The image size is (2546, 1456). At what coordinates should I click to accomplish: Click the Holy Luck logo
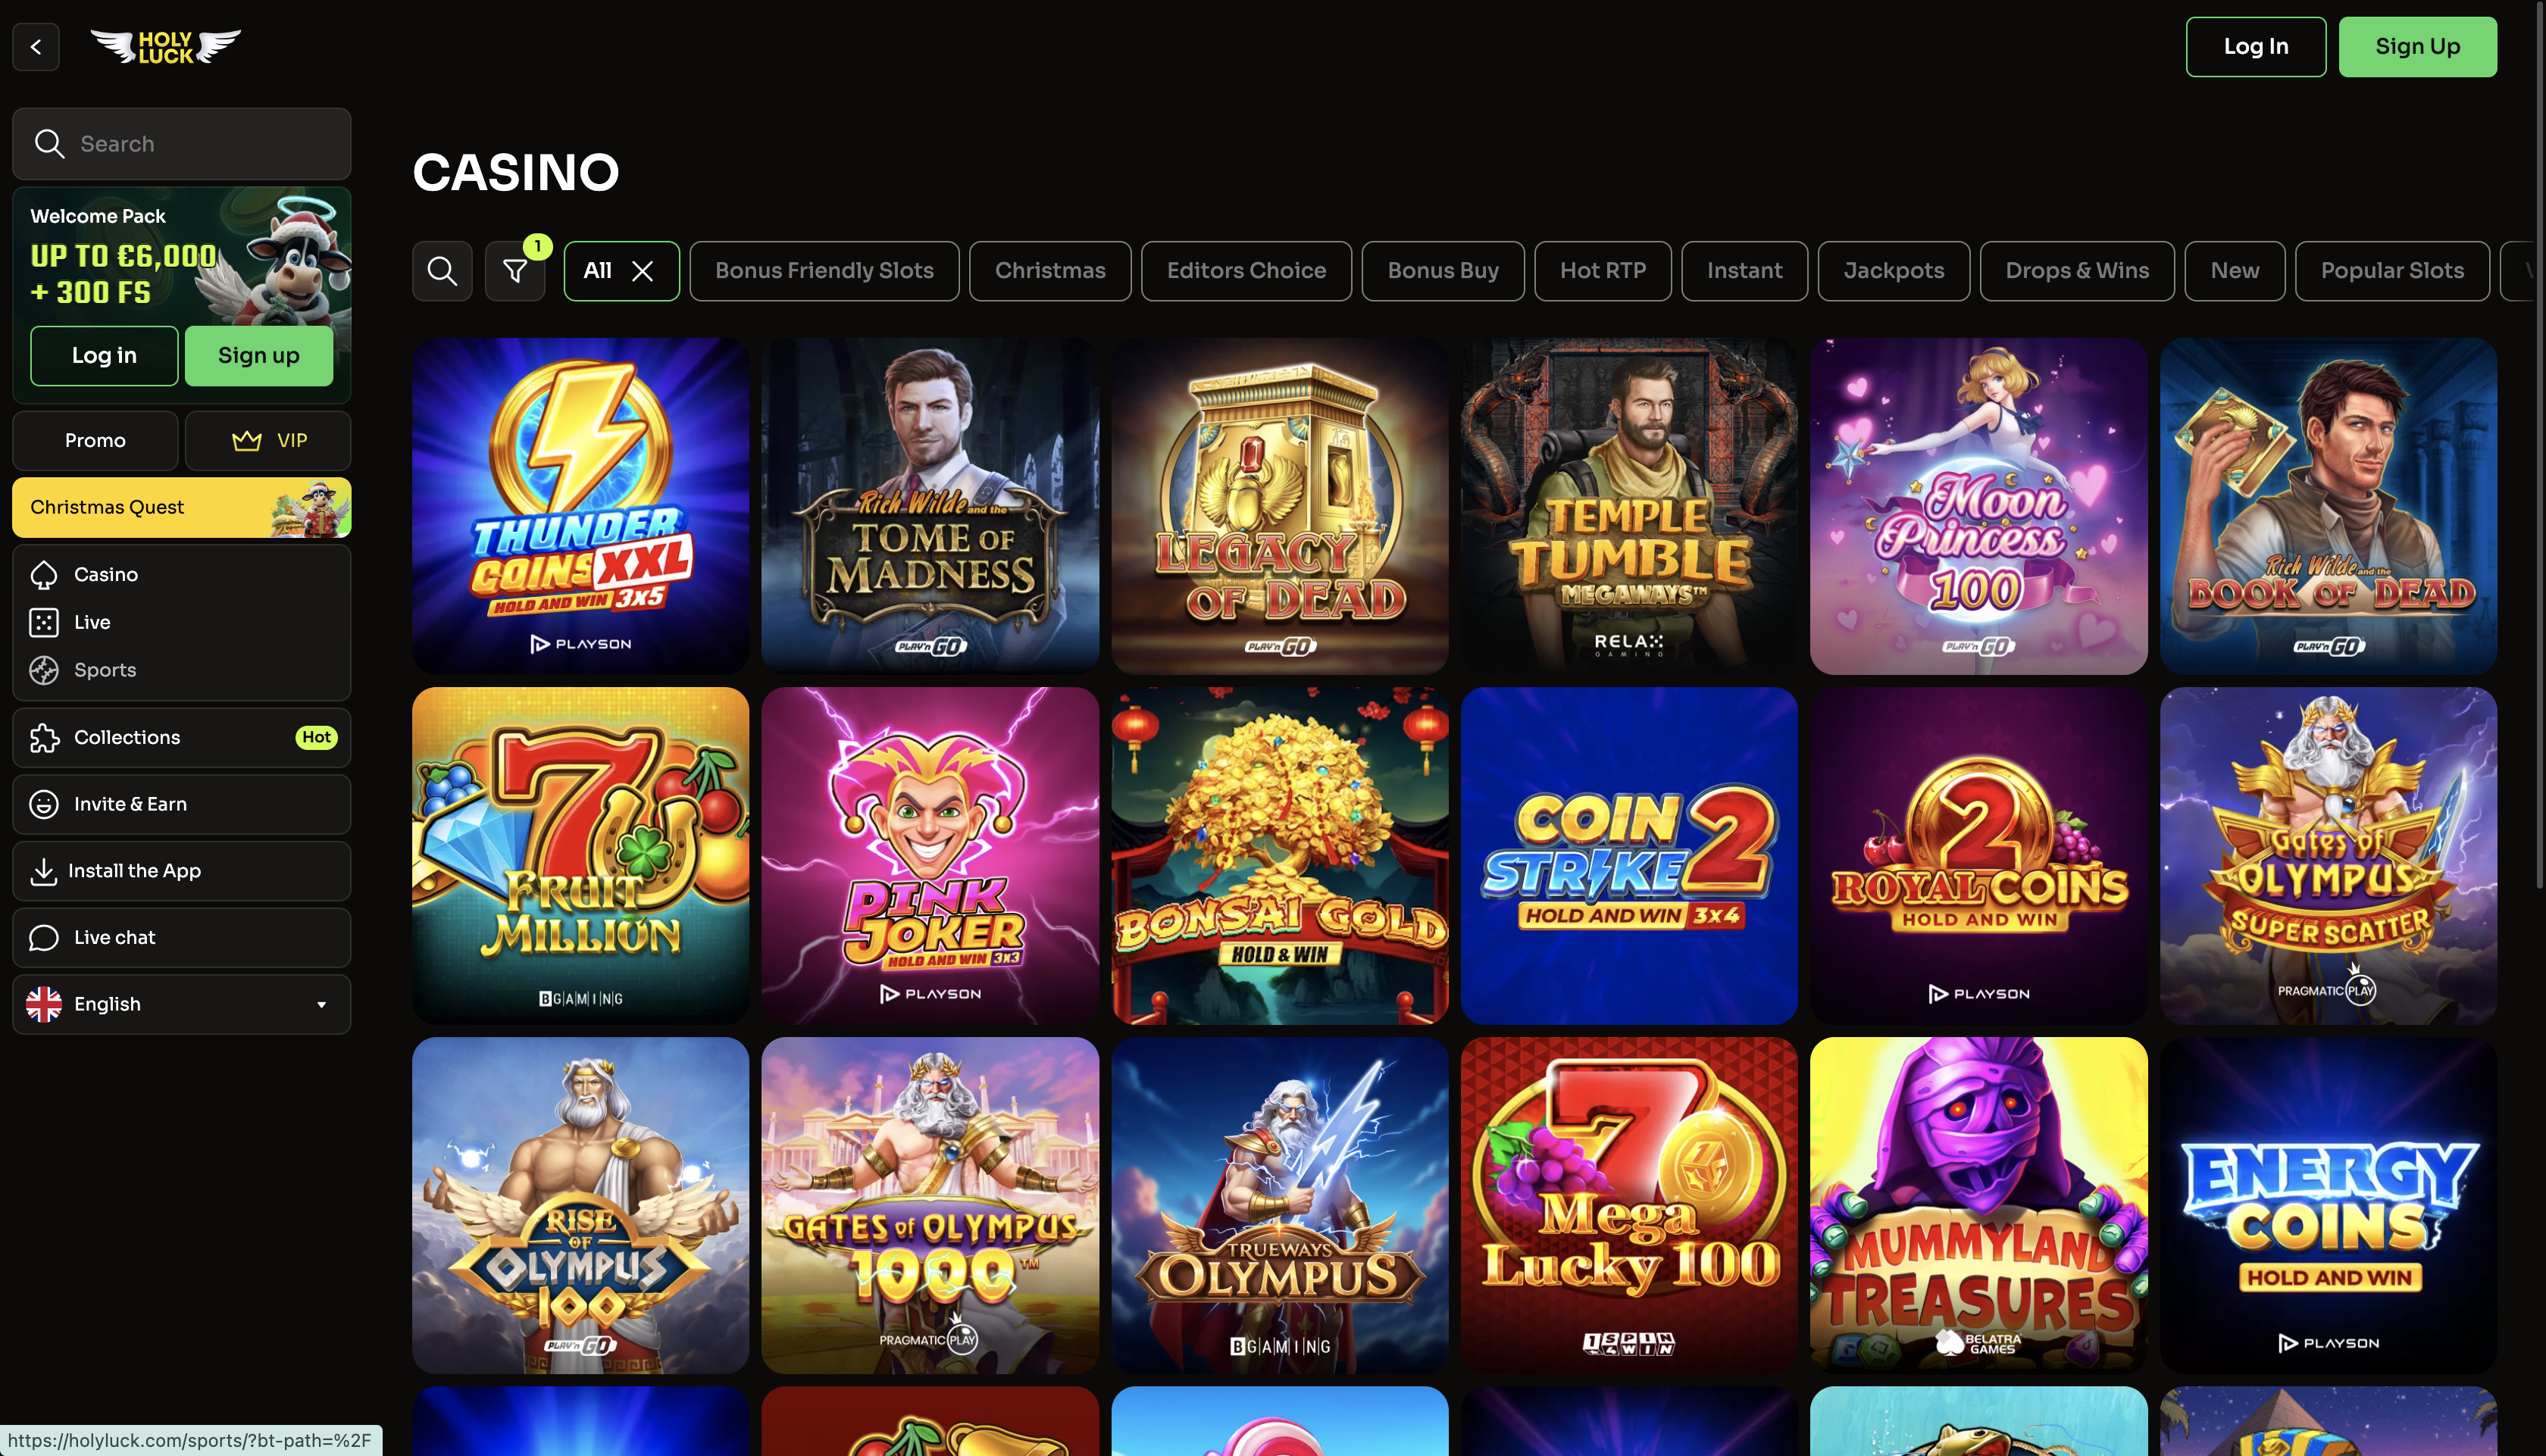click(166, 46)
